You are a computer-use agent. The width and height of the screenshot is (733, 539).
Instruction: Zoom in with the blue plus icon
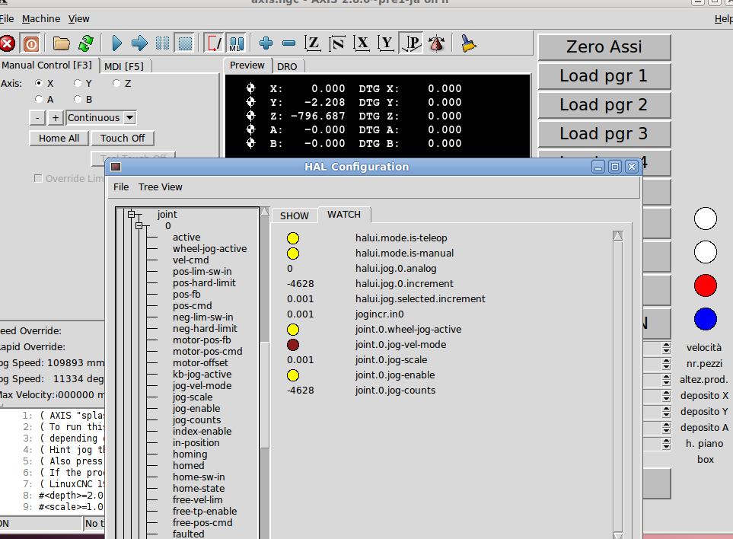[266, 44]
